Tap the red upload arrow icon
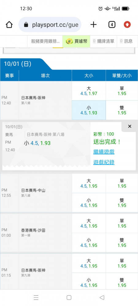The width and height of the screenshot is (138, 306). [x=127, y=24]
